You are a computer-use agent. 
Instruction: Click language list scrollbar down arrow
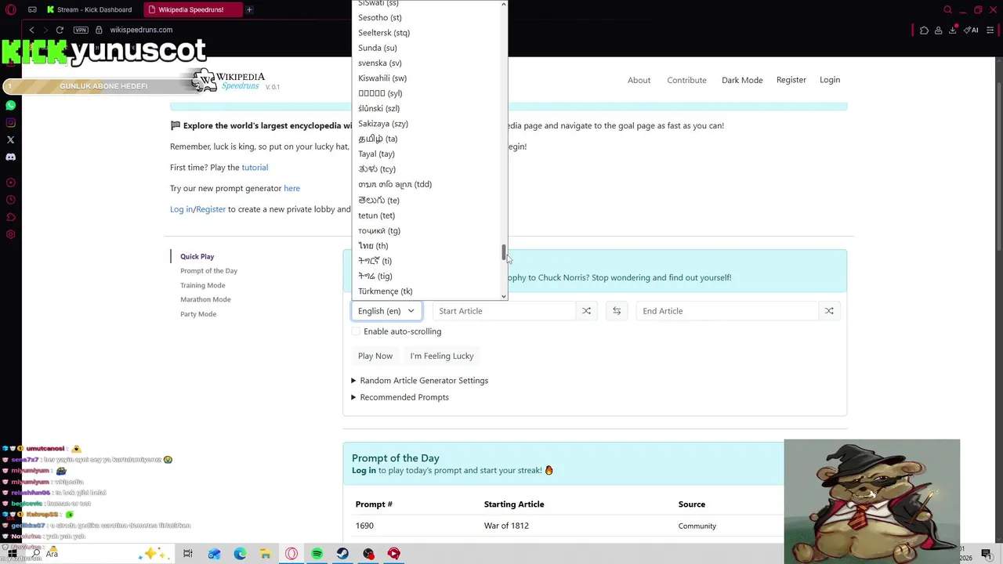(504, 296)
